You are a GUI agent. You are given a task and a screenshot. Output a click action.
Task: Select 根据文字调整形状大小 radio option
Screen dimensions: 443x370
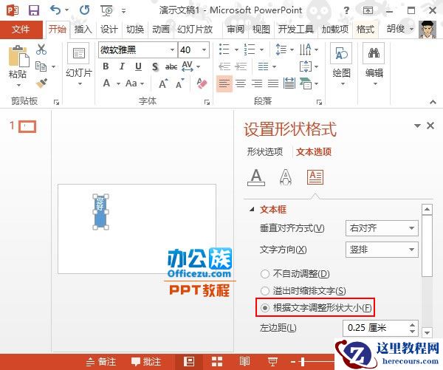tap(265, 307)
